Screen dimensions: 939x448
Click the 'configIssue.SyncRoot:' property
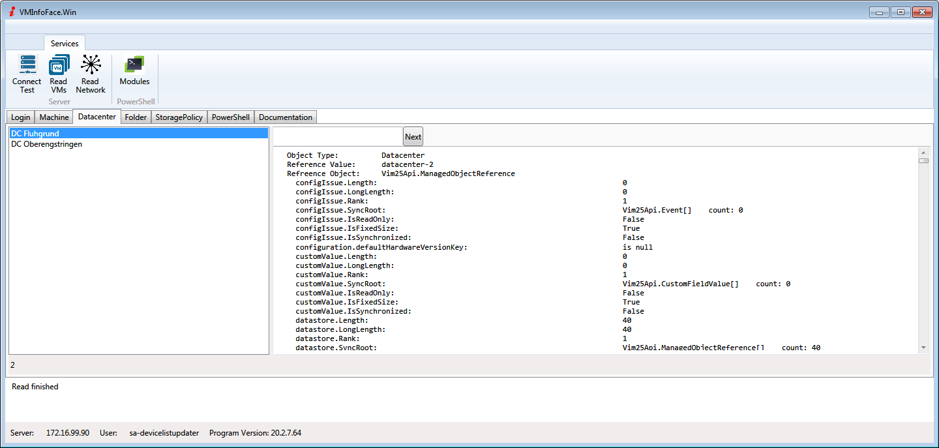[340, 210]
